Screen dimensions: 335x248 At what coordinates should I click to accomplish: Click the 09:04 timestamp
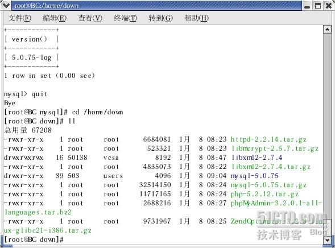click(x=217, y=176)
